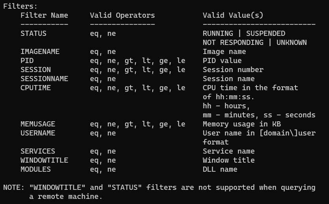The width and height of the screenshot is (329, 204).
Task: Click the 'Session number' value text
Action: tap(233, 70)
